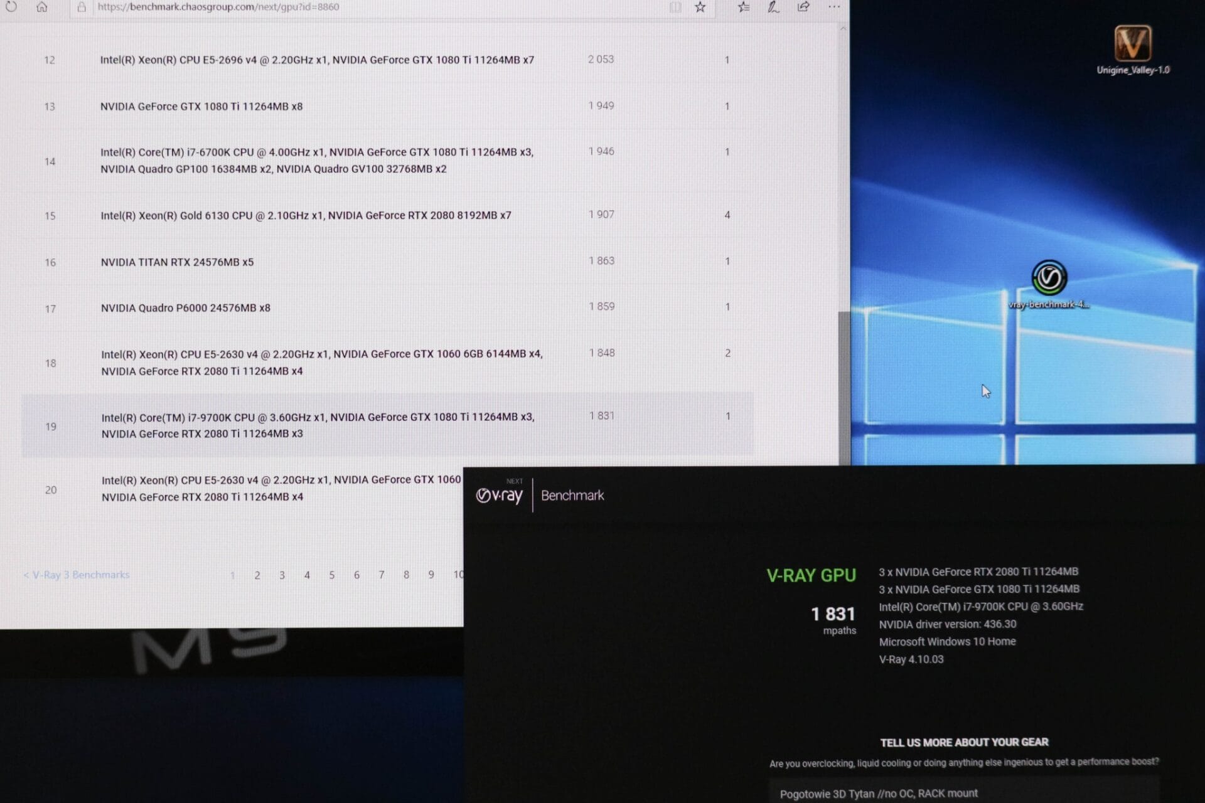Viewport: 1205px width, 803px height.
Task: Click the browser address bar URL
Action: [218, 7]
